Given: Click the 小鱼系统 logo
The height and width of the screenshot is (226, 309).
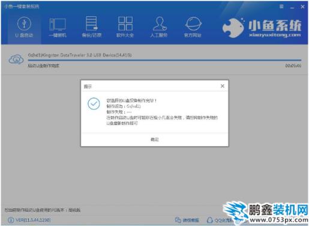Looking at the screenshot, I should pyautogui.click(x=262, y=28).
